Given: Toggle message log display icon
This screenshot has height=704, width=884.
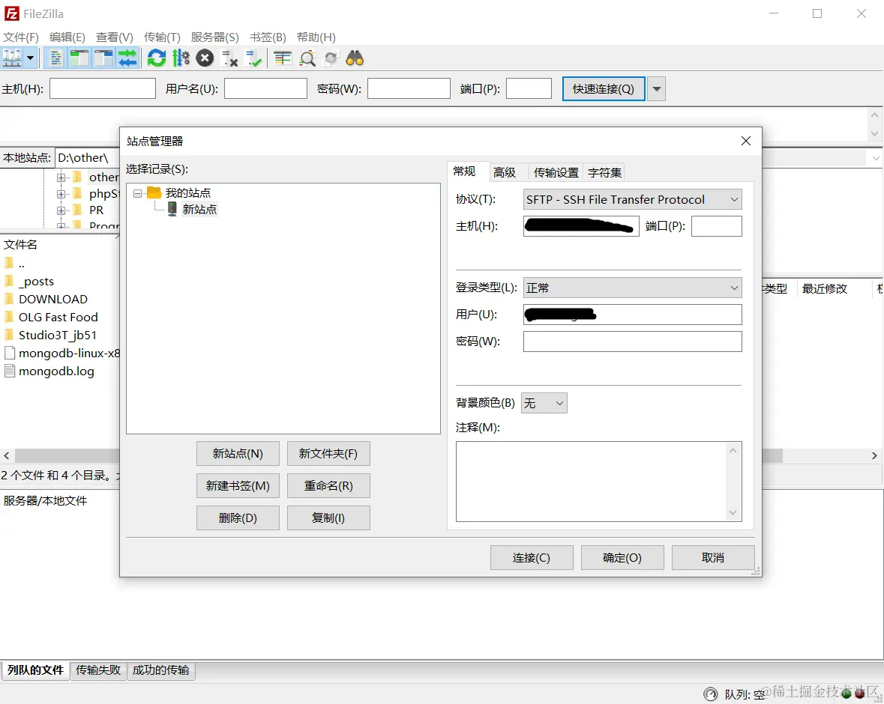Looking at the screenshot, I should pos(55,58).
